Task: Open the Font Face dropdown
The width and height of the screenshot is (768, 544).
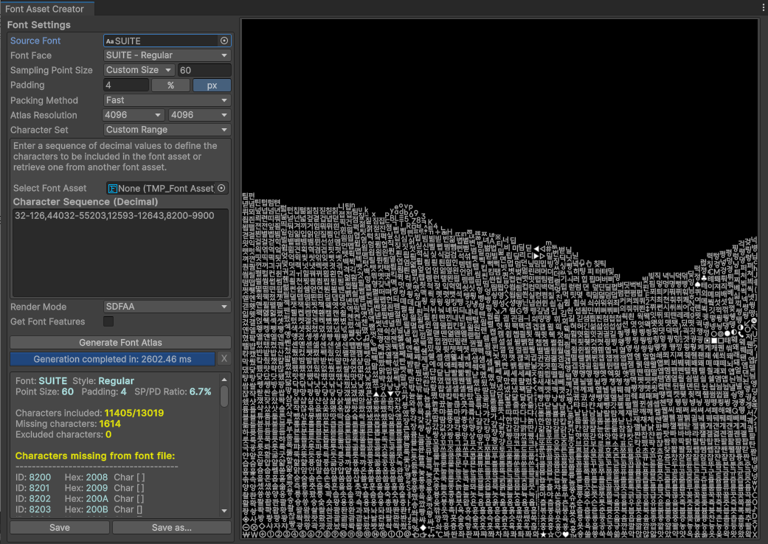Action: 167,55
